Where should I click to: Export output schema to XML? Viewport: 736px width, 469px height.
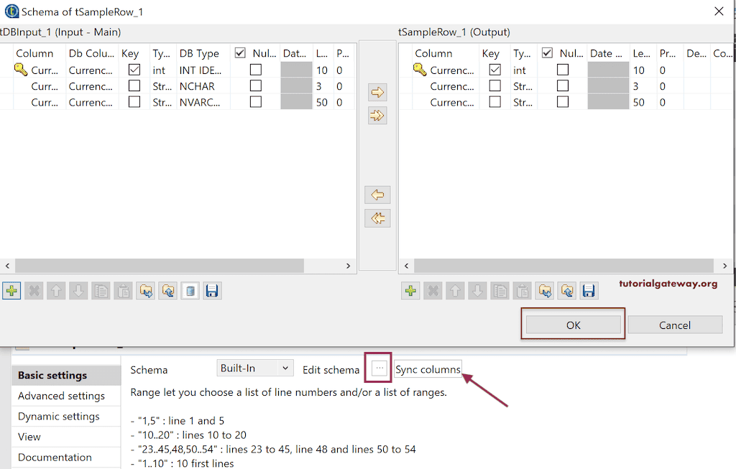pyautogui.click(x=566, y=290)
